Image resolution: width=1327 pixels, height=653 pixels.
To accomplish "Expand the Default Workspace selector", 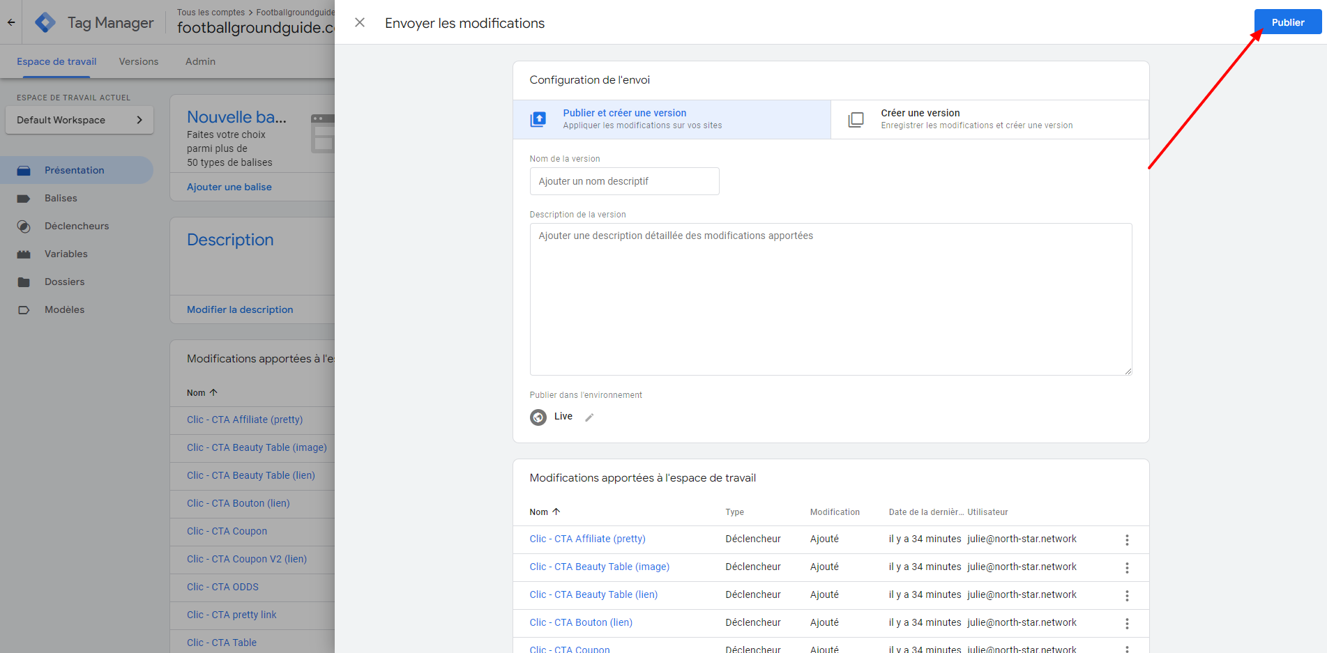I will click(x=79, y=120).
